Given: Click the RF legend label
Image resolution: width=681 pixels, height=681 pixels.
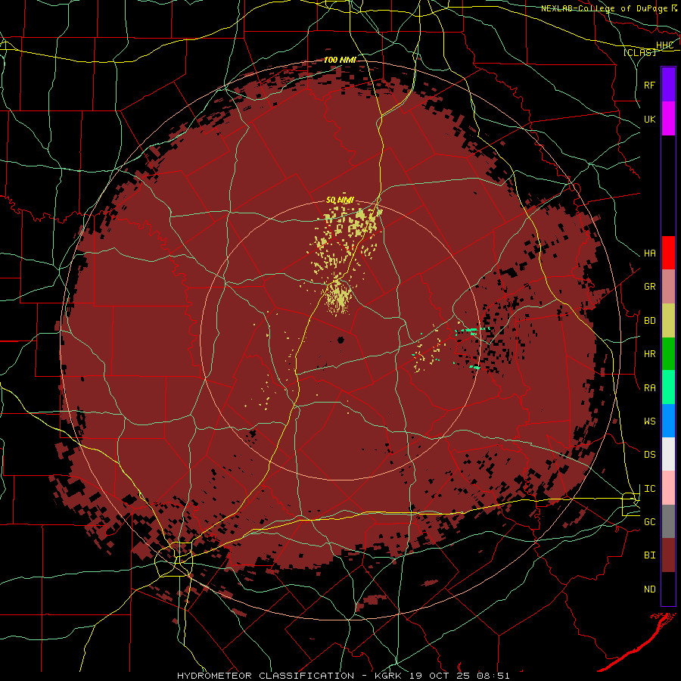Looking at the screenshot, I should (x=649, y=85).
